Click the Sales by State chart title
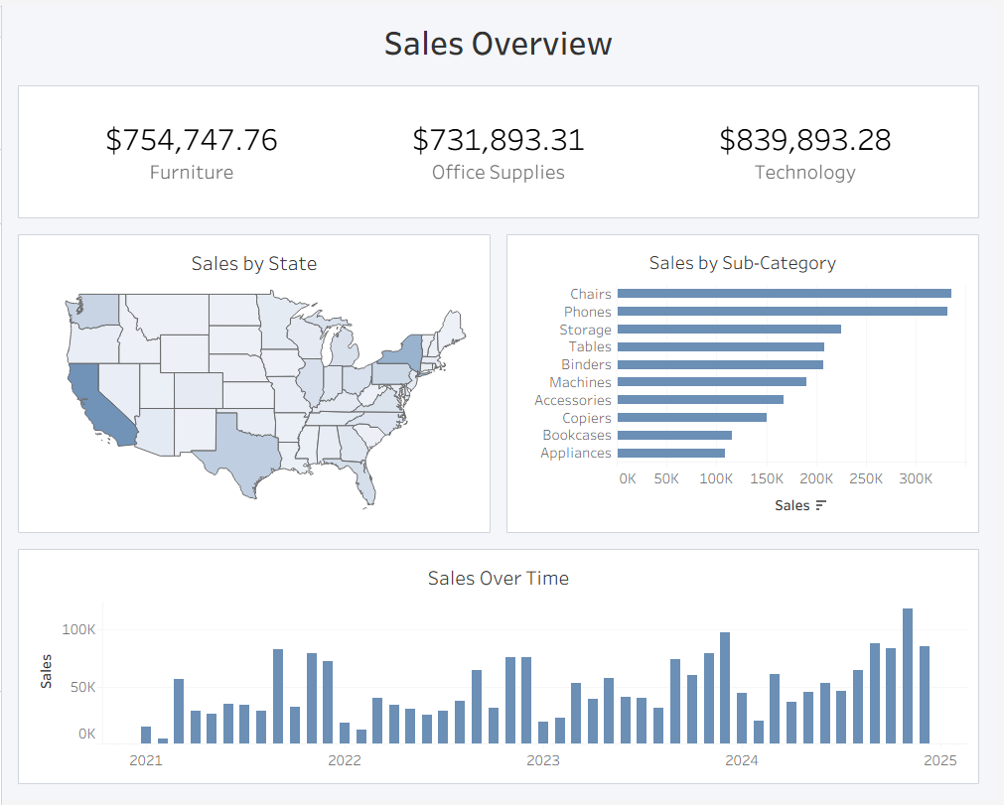Viewport: 1004px width, 805px height. 254,263
